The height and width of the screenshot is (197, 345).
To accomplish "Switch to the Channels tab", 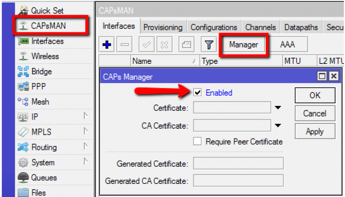I will coord(260,27).
